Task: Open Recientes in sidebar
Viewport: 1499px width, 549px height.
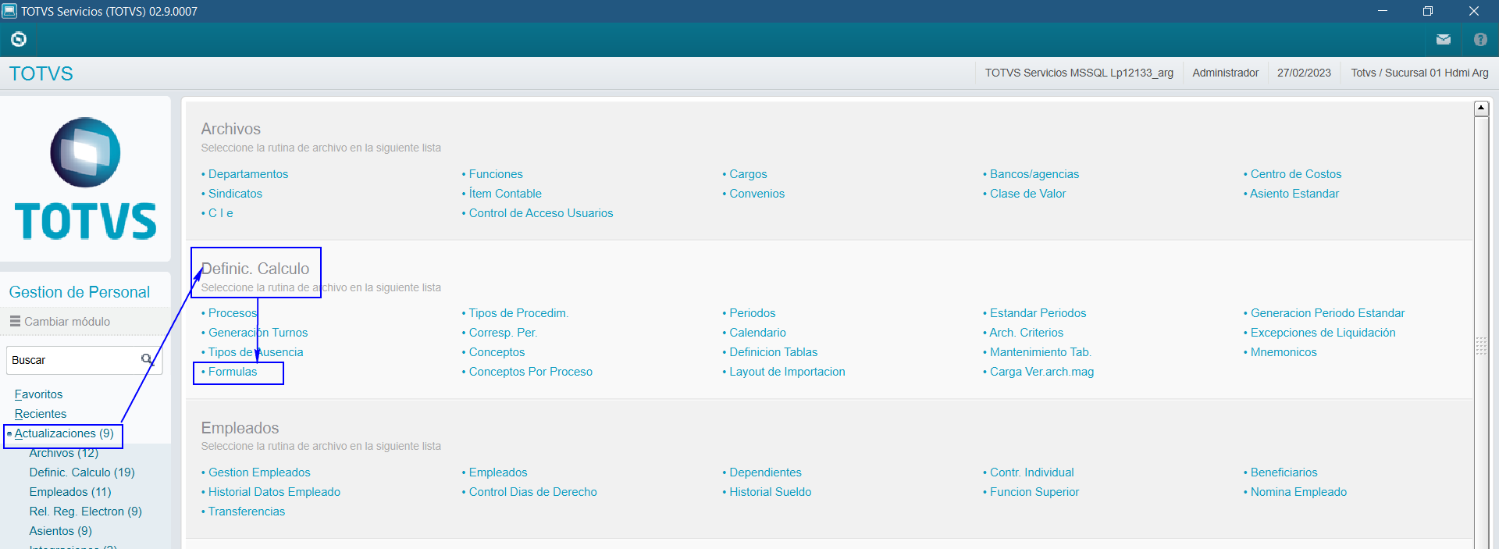Action: point(41,414)
